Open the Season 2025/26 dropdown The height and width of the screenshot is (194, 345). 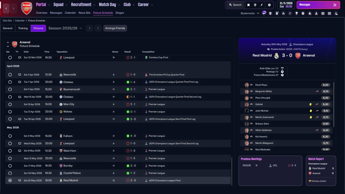tap(65, 28)
